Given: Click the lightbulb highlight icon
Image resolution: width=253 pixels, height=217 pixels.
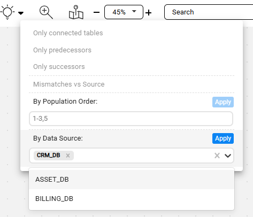Looking at the screenshot, I should coord(7,12).
